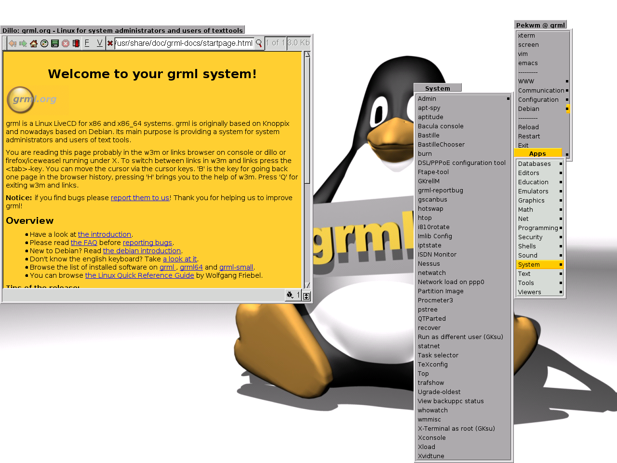
Task: Clear the URL with the red X icon
Action: click(x=110, y=43)
